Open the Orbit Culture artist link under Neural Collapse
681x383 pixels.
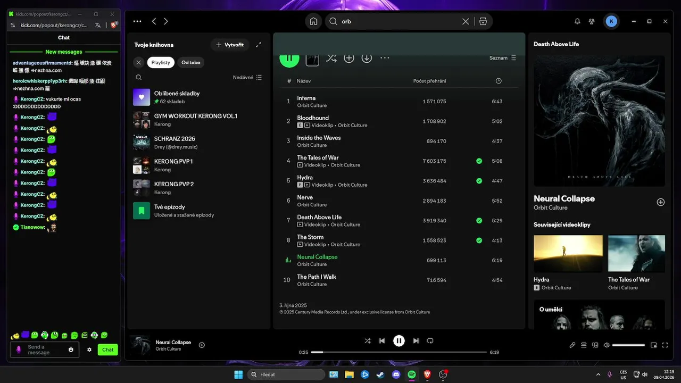click(x=551, y=207)
